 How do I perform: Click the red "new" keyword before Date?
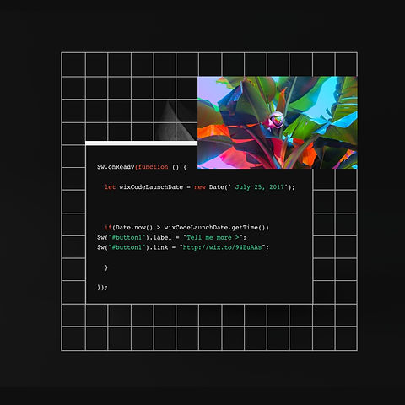click(200, 187)
